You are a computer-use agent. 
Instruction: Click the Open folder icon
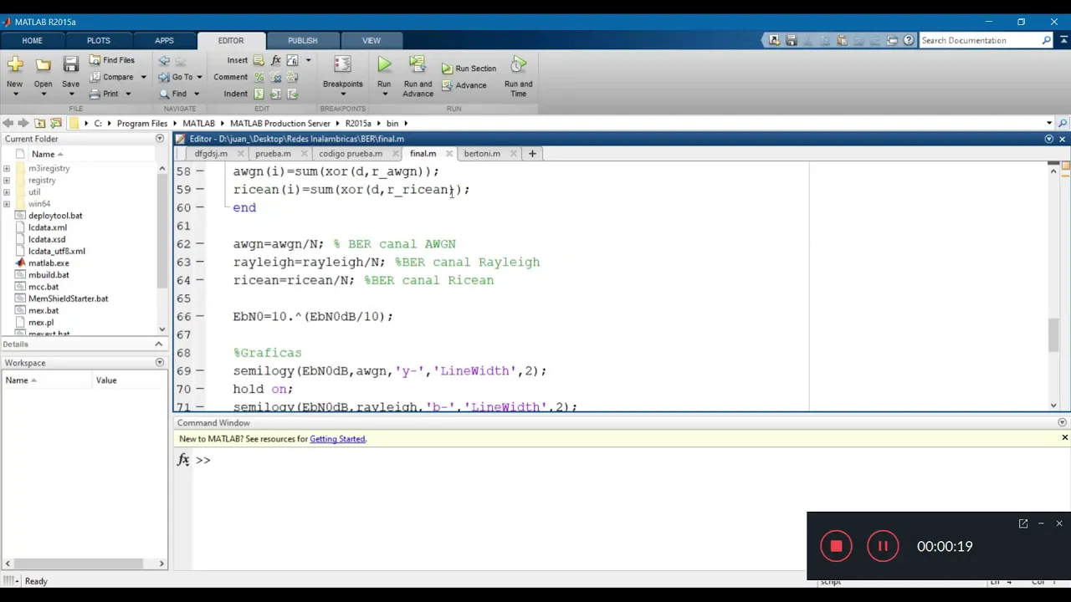point(43,65)
